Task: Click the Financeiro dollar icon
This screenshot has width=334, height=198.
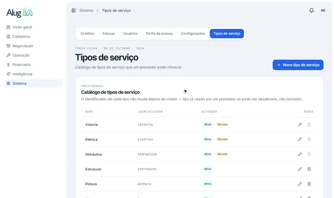Action: (x=8, y=65)
